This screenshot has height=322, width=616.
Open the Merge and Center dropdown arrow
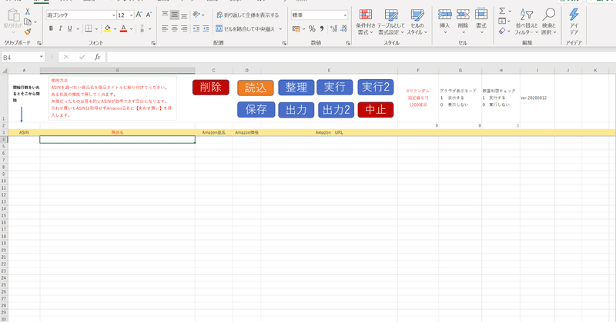pos(280,28)
